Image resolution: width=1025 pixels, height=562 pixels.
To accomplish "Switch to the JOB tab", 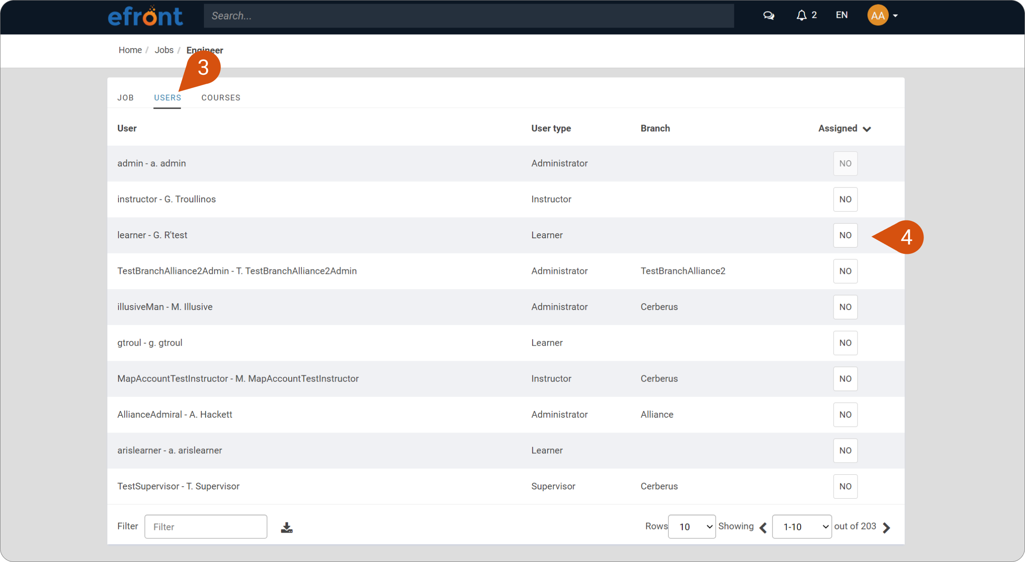I will pos(126,98).
